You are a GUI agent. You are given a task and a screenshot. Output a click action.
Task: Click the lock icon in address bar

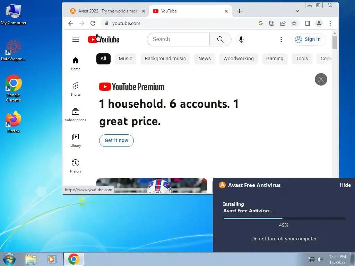107,23
